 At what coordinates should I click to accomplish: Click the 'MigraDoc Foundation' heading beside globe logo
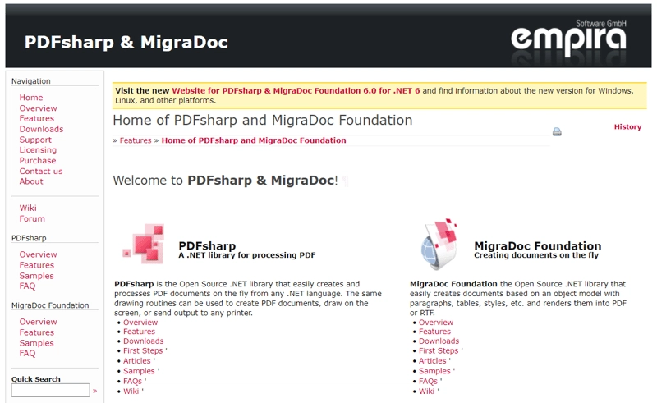click(538, 245)
